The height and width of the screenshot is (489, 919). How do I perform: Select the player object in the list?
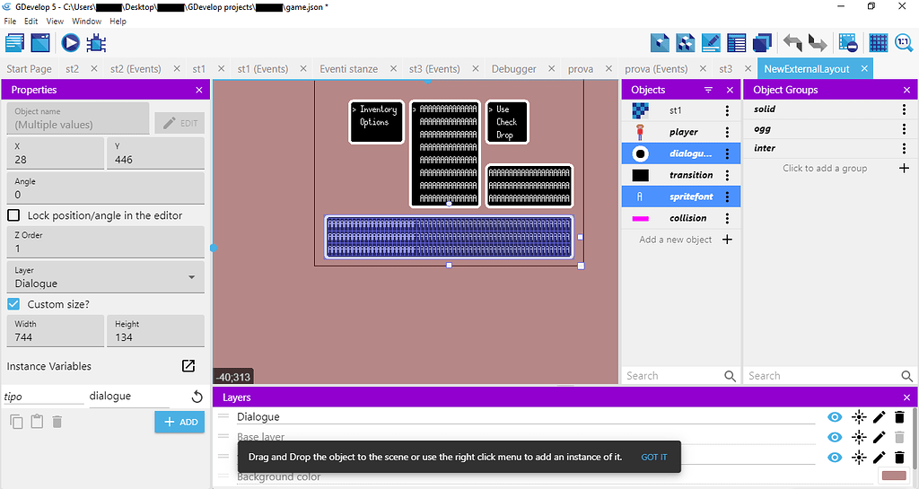(681, 133)
